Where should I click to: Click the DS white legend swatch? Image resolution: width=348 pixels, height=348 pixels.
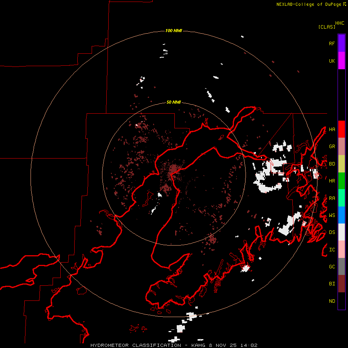click(341, 232)
